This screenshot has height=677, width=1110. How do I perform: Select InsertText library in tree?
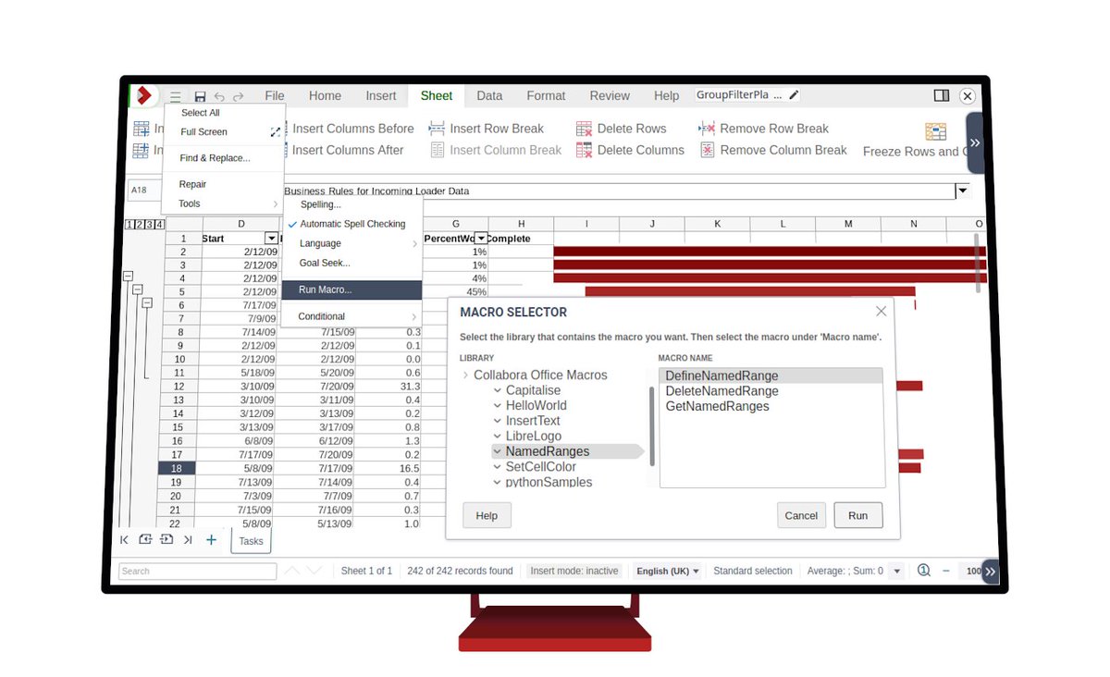[533, 421]
